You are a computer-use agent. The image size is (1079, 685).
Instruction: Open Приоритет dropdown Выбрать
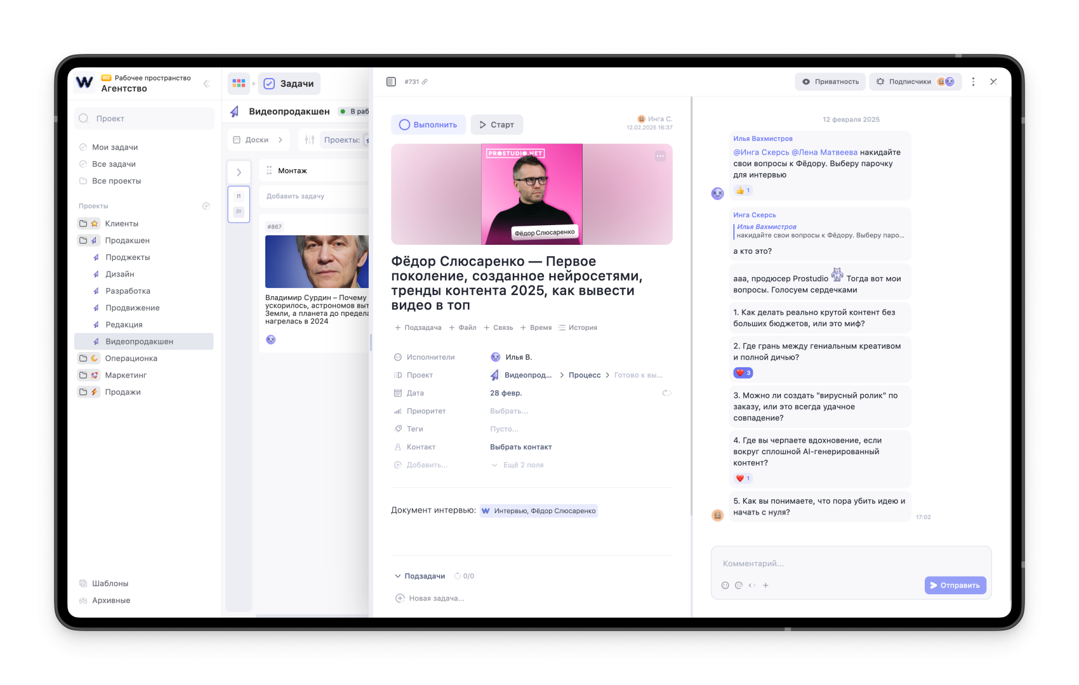tap(509, 411)
